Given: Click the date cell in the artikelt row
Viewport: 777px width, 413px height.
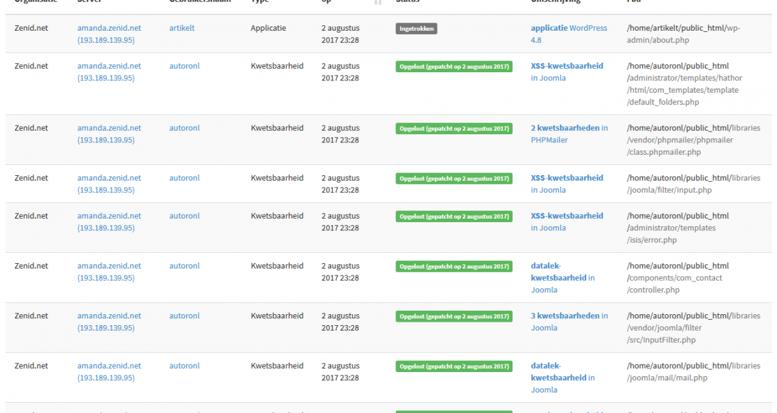Looking at the screenshot, I should point(340,34).
